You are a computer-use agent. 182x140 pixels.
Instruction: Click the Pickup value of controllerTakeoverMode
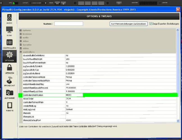coord(69,77)
